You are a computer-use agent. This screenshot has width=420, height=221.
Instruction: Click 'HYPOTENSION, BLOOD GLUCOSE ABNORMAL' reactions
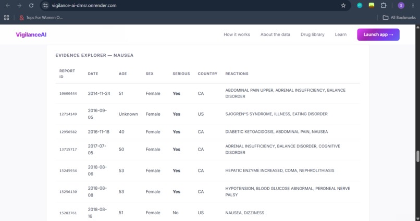(288, 191)
